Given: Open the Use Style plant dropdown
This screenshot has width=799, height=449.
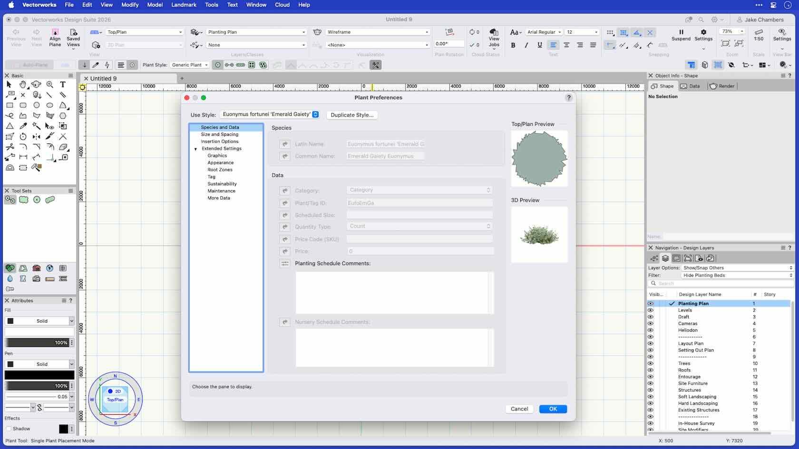Looking at the screenshot, I should pyautogui.click(x=269, y=115).
